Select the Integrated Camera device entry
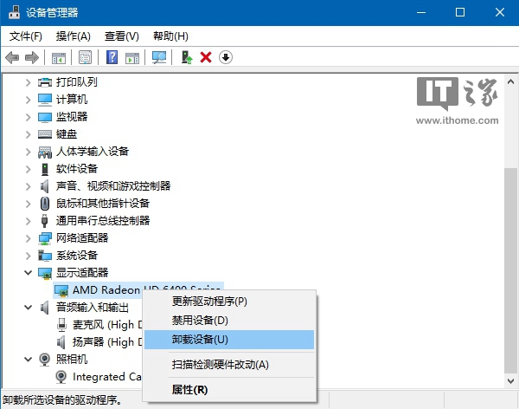 tap(107, 377)
